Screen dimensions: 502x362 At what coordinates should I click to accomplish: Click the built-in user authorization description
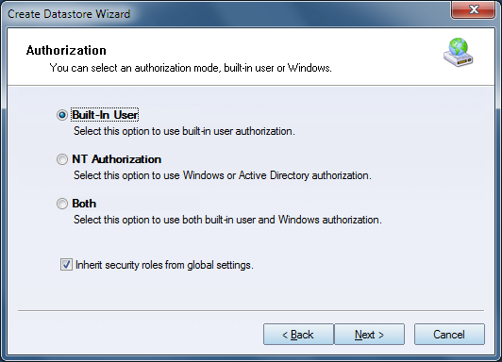click(184, 131)
